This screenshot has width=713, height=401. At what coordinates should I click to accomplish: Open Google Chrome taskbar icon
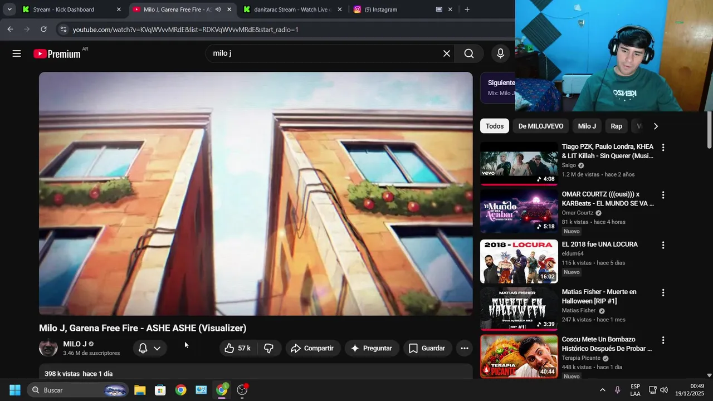[x=180, y=390]
